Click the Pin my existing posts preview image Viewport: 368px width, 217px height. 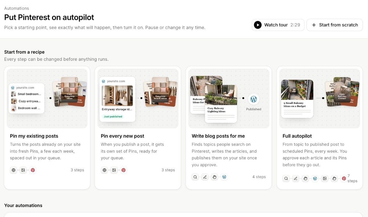pyautogui.click(x=47, y=98)
